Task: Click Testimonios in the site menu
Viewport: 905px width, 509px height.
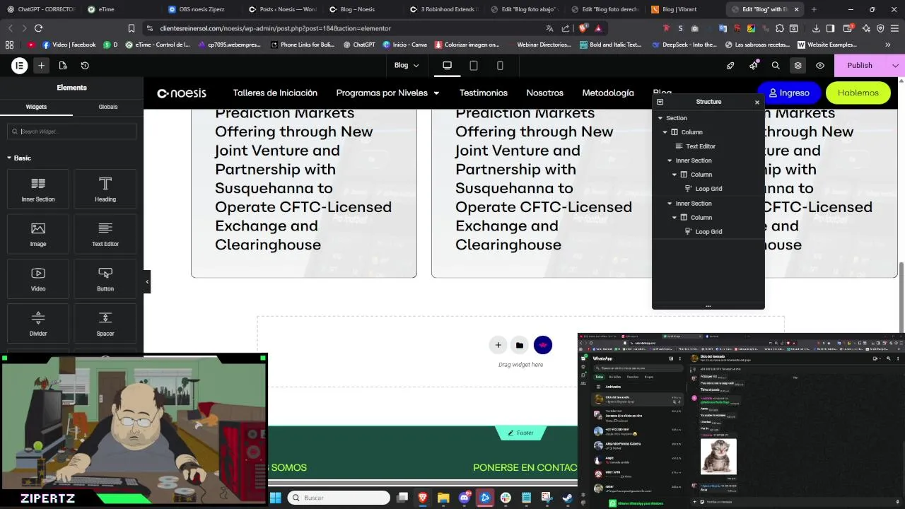Action: click(x=484, y=93)
